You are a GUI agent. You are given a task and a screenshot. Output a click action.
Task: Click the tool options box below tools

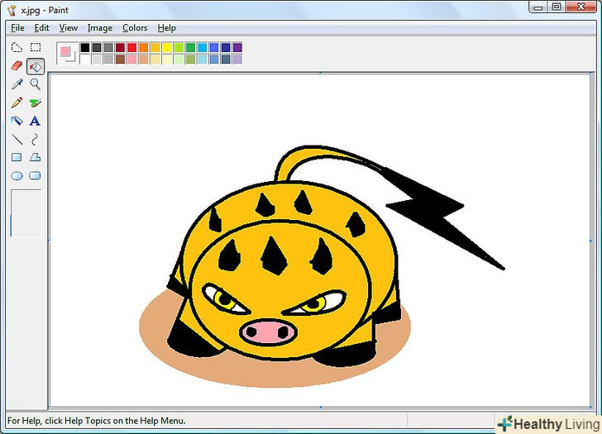tap(26, 213)
